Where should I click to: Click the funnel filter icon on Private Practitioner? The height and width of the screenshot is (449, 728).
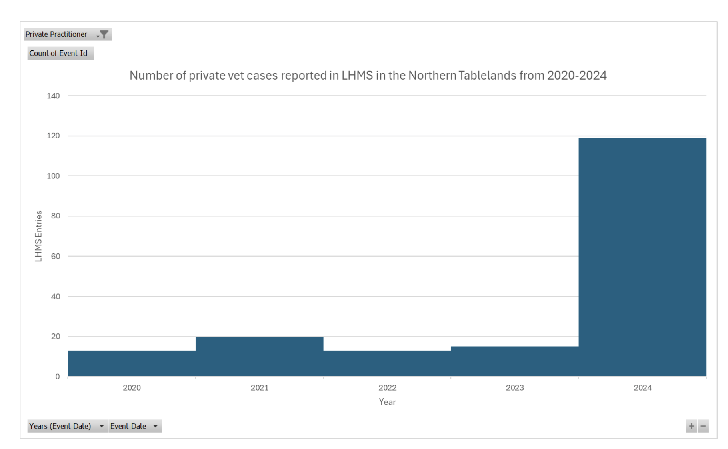104,34
